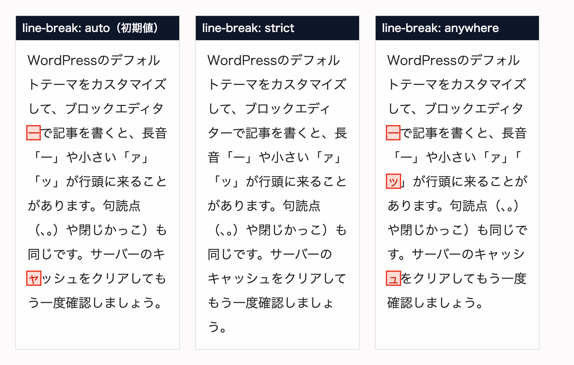Click 'して、ブロックエディタ' line in auto panel
The image size is (574, 365).
[96, 109]
